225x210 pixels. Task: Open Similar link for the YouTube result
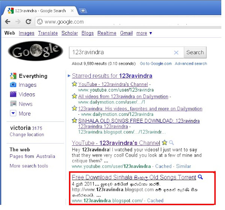coord(183,166)
